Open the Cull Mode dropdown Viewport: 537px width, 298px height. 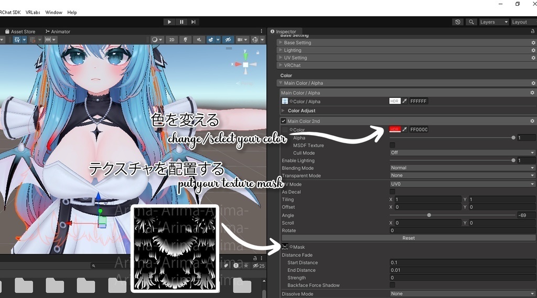[x=463, y=152]
